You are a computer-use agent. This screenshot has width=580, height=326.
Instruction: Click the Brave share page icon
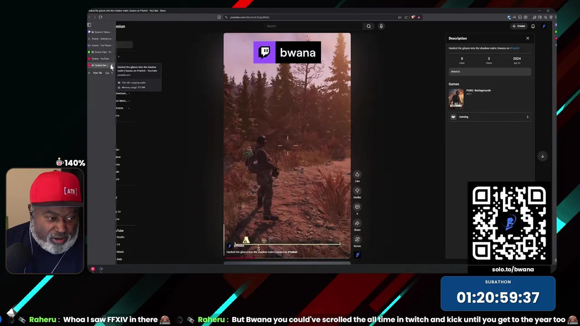coord(406,17)
